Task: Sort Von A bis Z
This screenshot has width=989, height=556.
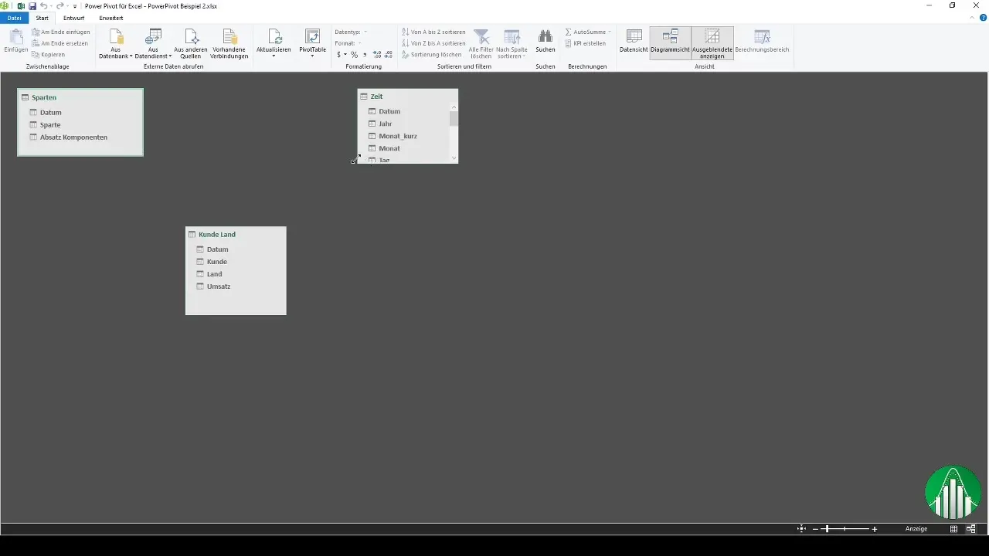Action: 433,32
